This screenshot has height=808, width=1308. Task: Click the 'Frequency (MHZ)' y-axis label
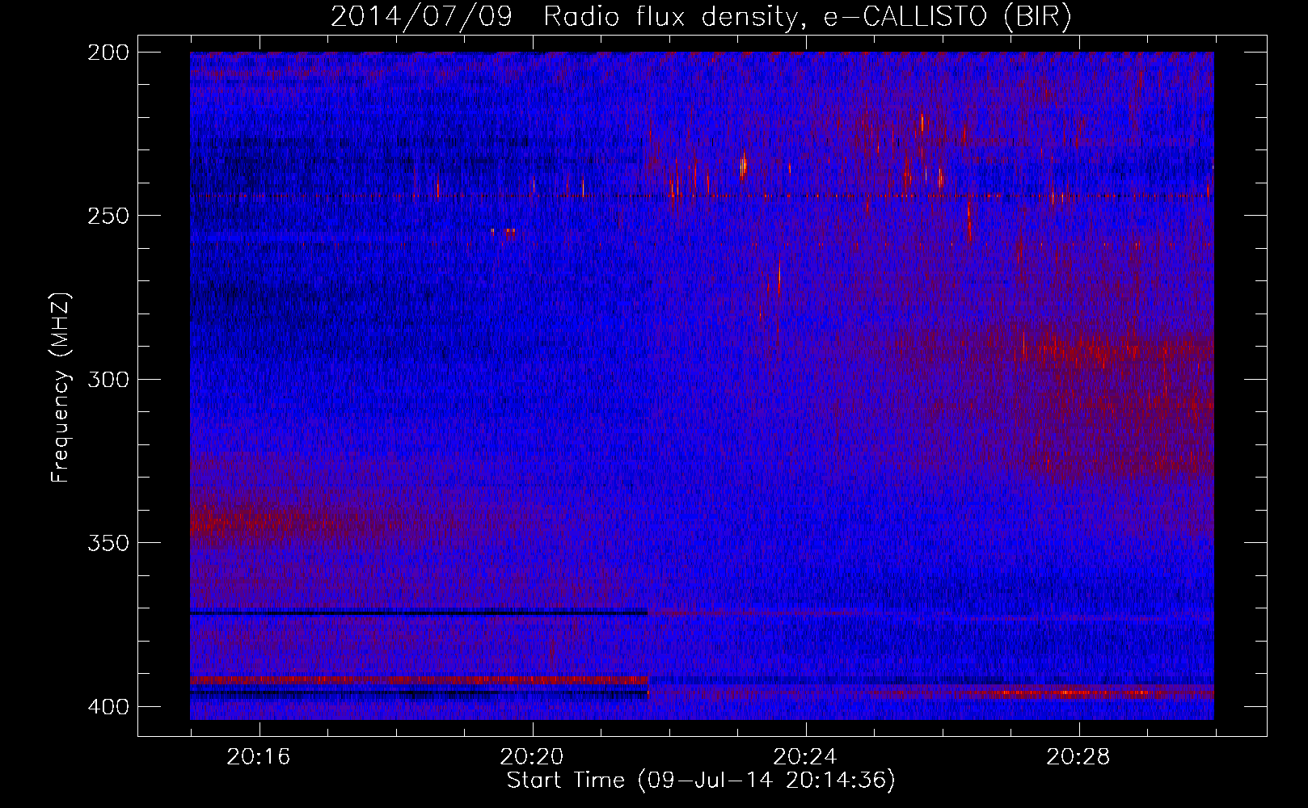pos(61,388)
